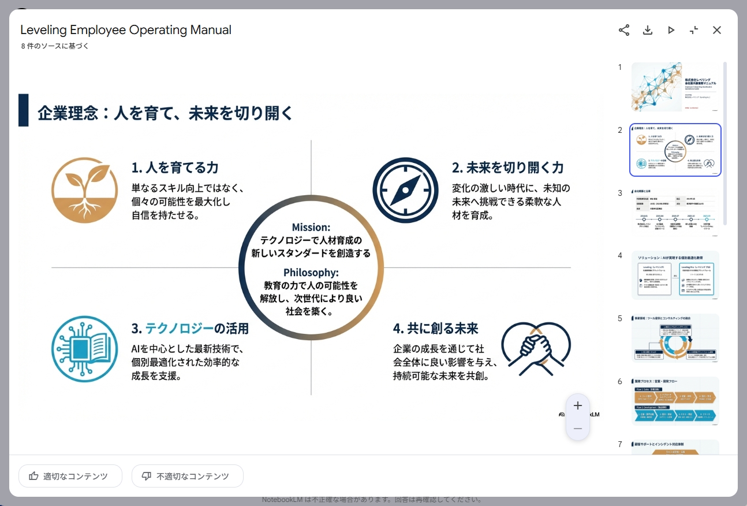View slide 6 process flow thumbnail
Screen dimensions: 747x506
tap(675, 401)
